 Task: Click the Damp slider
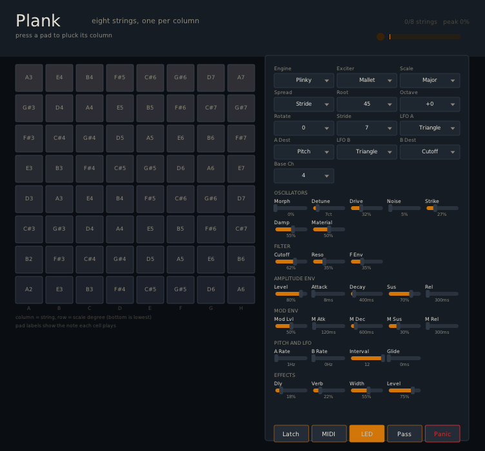click(291, 229)
